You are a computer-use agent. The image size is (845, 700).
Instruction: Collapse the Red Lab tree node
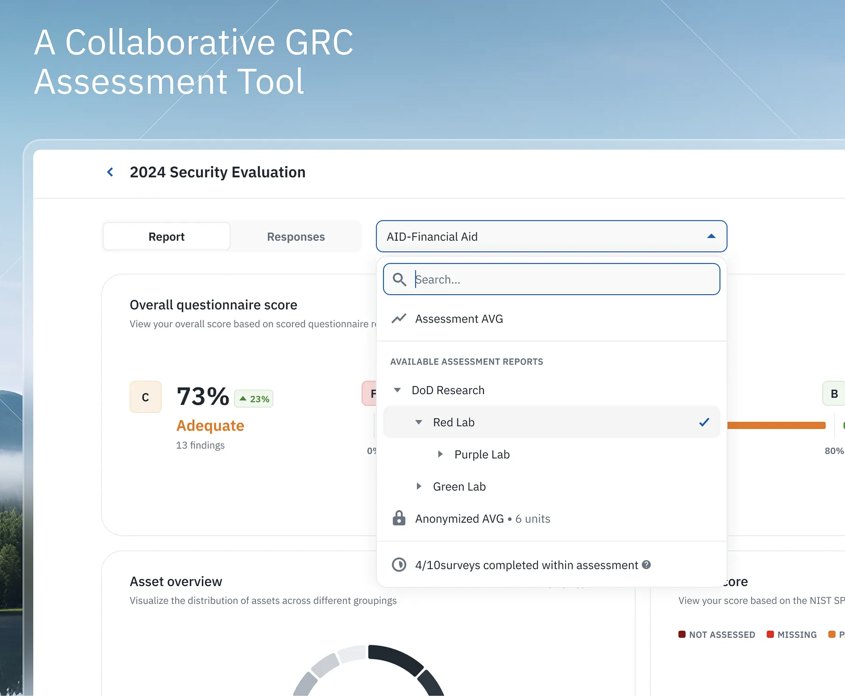click(419, 422)
